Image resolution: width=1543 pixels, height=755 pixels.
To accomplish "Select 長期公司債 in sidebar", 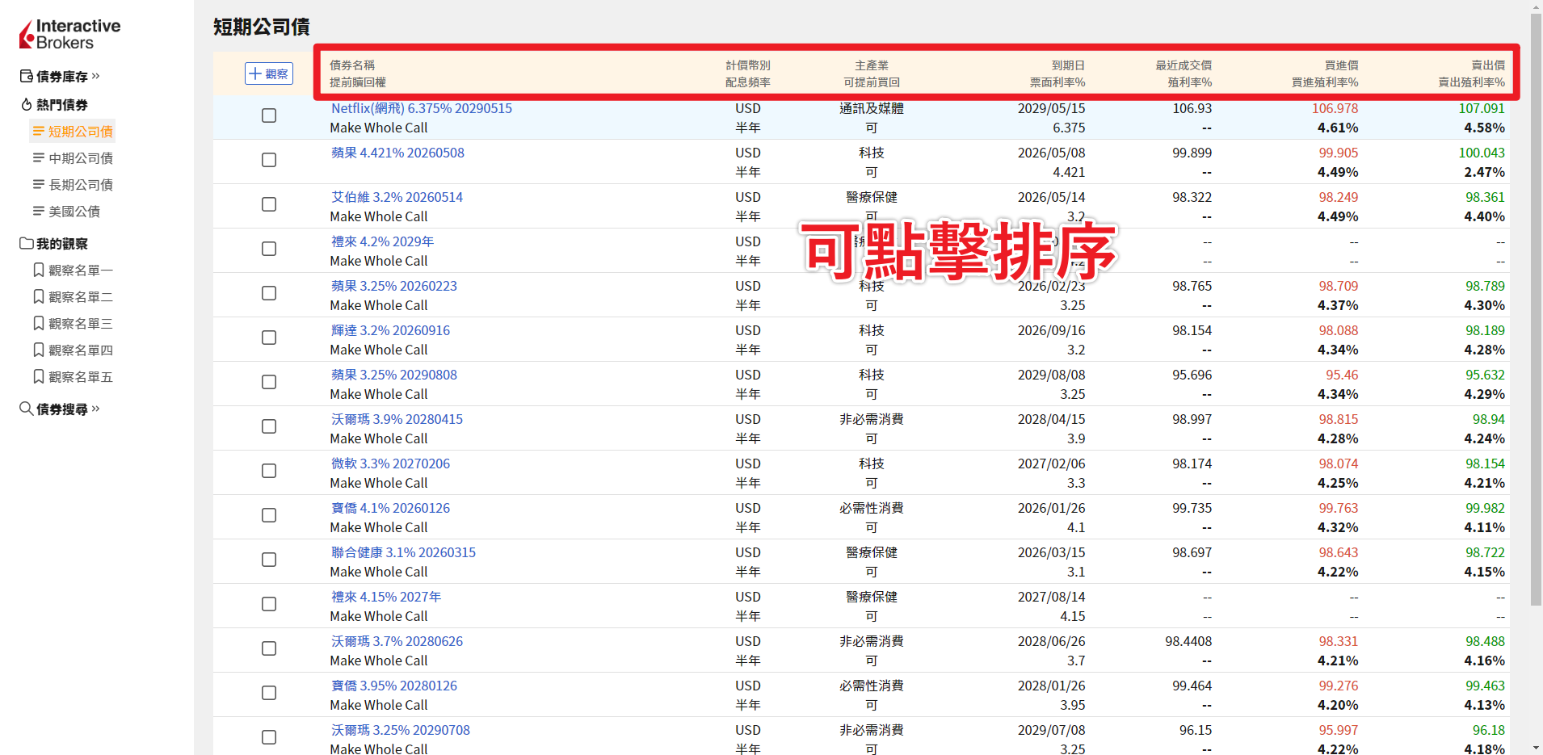I will click(x=81, y=184).
